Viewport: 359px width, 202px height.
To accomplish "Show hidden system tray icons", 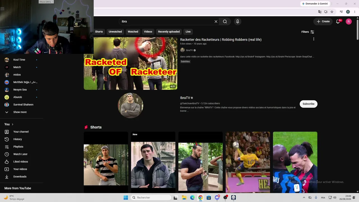I will [304, 198].
